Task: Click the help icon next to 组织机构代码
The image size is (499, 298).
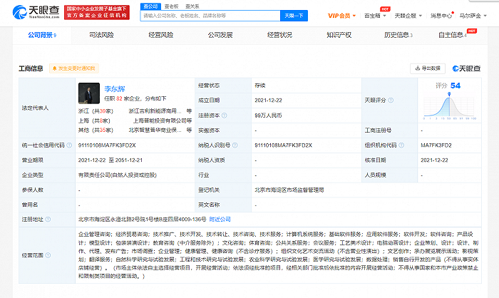Action: 401,145
